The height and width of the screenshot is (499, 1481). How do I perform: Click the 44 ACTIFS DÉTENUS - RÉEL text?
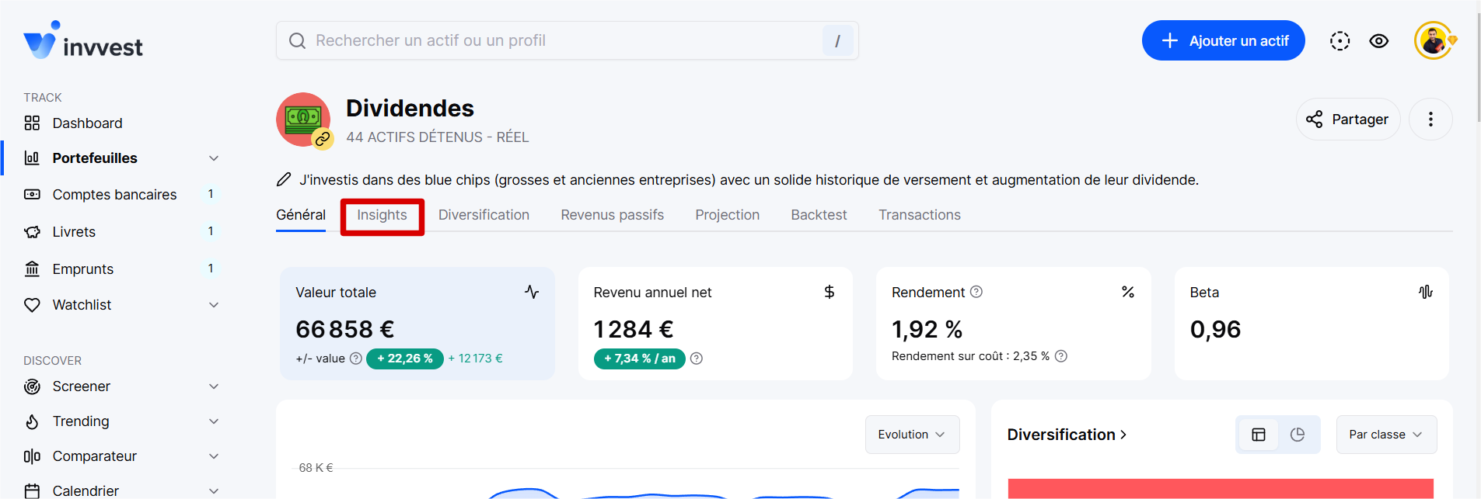tap(438, 137)
